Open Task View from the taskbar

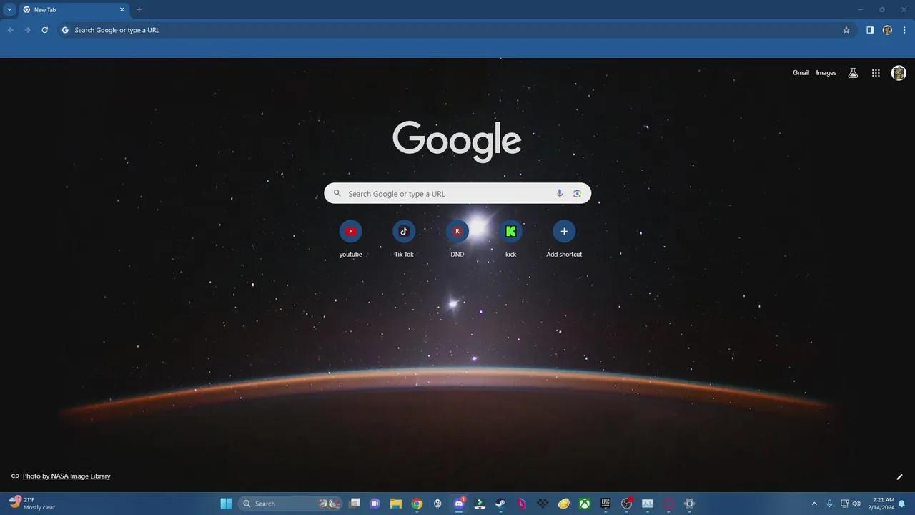[x=355, y=504]
